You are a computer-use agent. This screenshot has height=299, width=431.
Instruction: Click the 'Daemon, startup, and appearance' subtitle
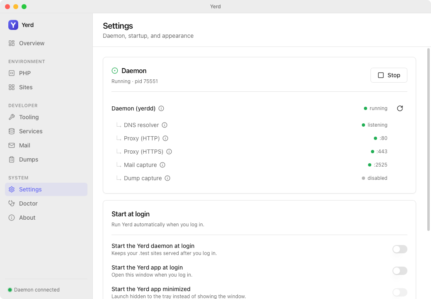[x=148, y=36]
